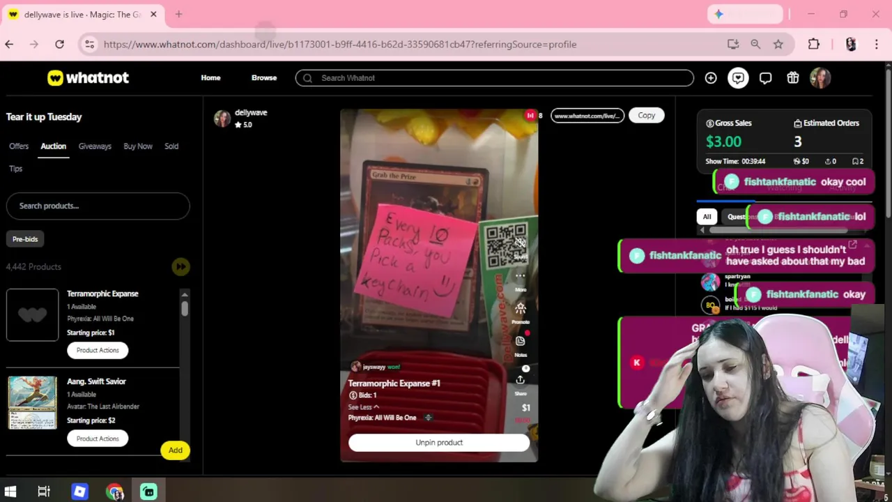Screen dimensions: 892x502
Task: Go back in browser history
Action: tap(9, 44)
